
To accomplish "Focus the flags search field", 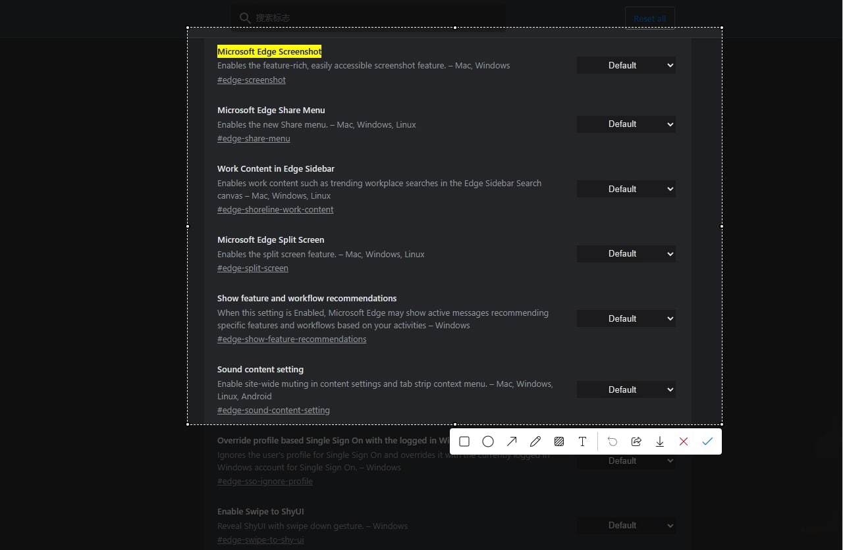I will [x=368, y=18].
